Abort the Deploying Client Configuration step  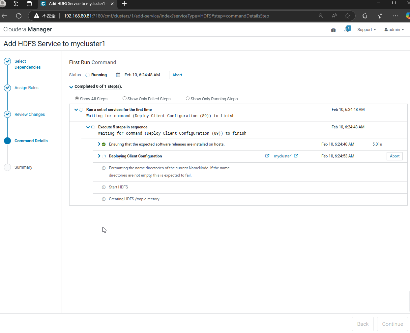395,156
